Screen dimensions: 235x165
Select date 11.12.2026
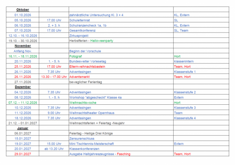[23, 113]
